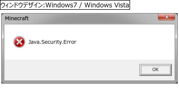Select the Java.Security.Error message text

(x=52, y=42)
